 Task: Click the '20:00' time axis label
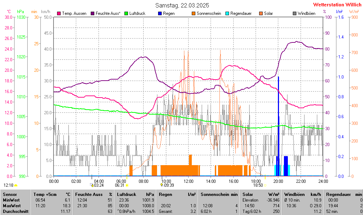click(278, 181)
